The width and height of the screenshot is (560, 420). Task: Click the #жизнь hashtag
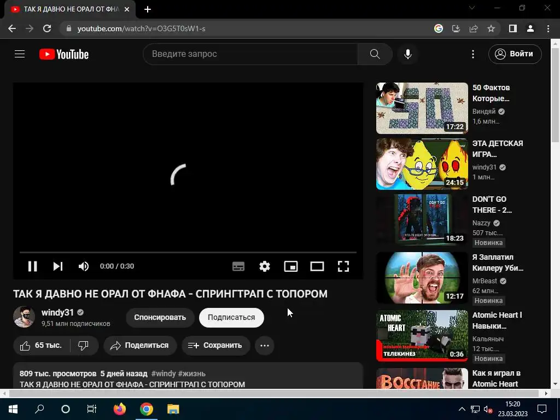coord(191,374)
